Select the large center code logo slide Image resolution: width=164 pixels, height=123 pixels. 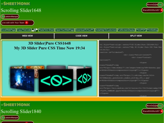[x=56, y=80]
